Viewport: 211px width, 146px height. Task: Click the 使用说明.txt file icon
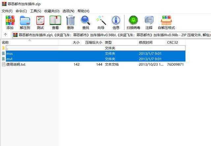pyautogui.click(x=4, y=64)
